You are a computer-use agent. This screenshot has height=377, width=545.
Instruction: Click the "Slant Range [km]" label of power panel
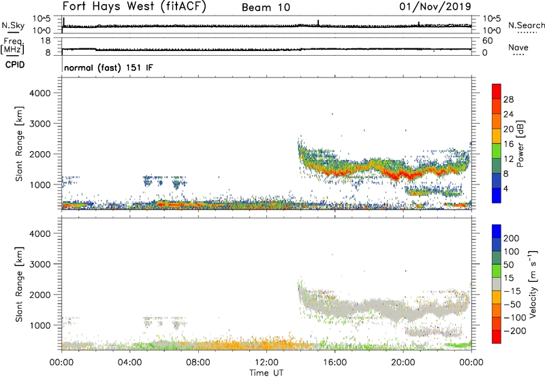19,144
